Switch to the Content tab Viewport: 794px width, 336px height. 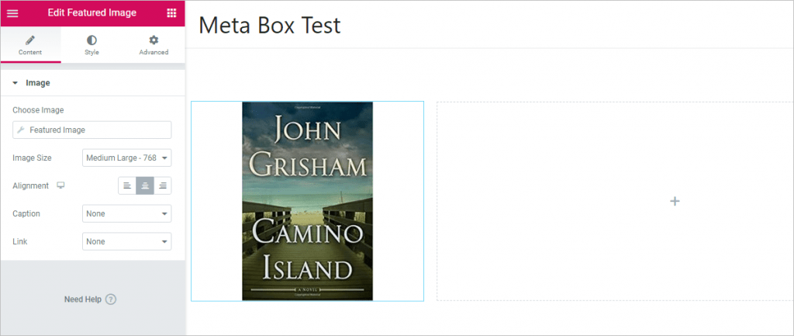coord(30,45)
